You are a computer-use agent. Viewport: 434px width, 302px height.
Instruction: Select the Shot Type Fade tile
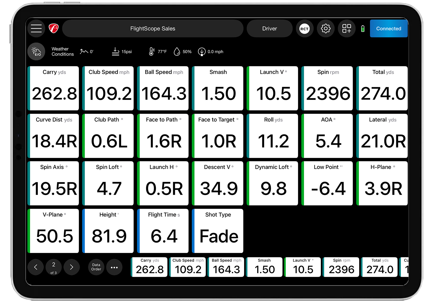218,231
